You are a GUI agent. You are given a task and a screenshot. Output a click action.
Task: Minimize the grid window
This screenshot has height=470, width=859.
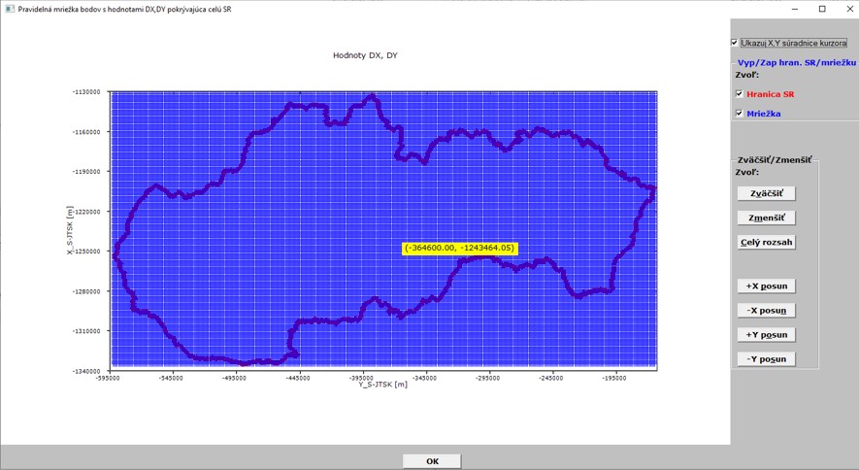794,9
